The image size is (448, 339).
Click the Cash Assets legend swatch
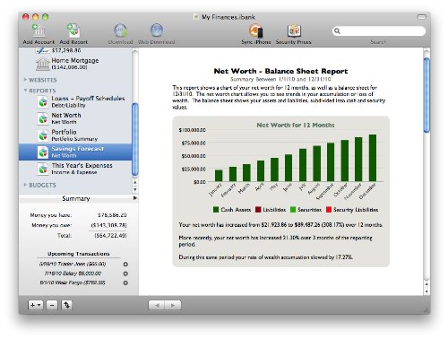coord(216,210)
